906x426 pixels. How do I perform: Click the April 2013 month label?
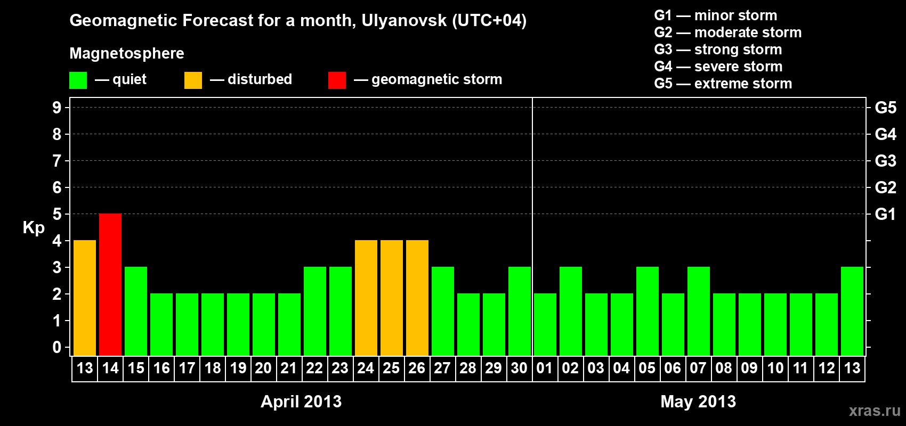(x=301, y=402)
